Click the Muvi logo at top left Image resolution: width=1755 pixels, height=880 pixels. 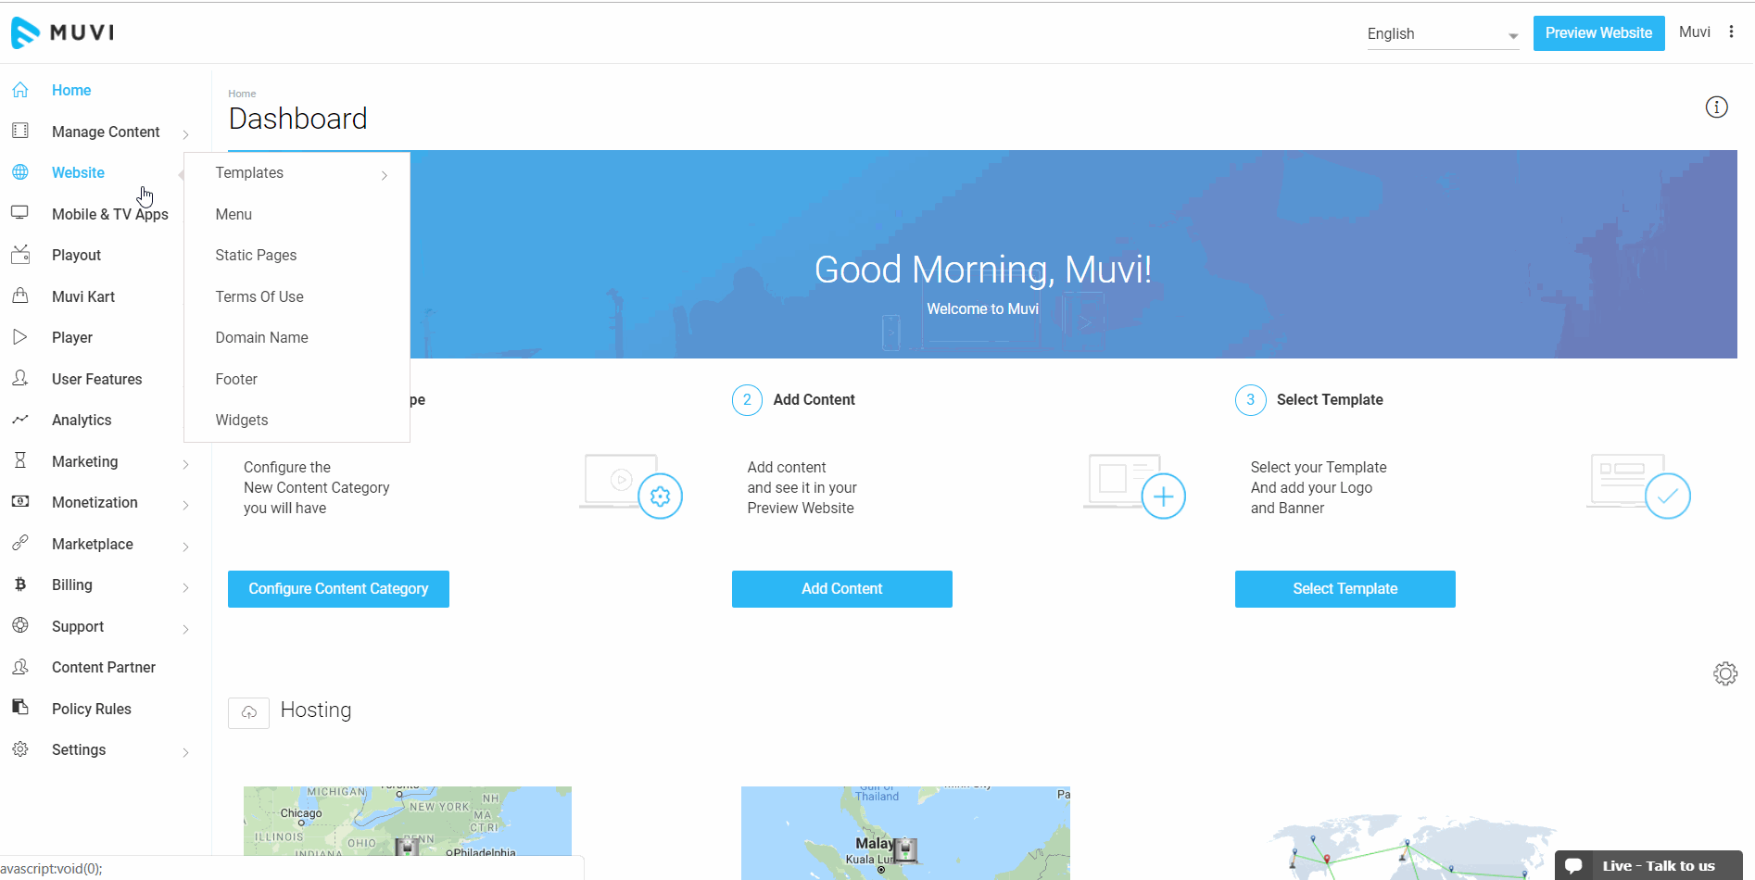(x=63, y=32)
